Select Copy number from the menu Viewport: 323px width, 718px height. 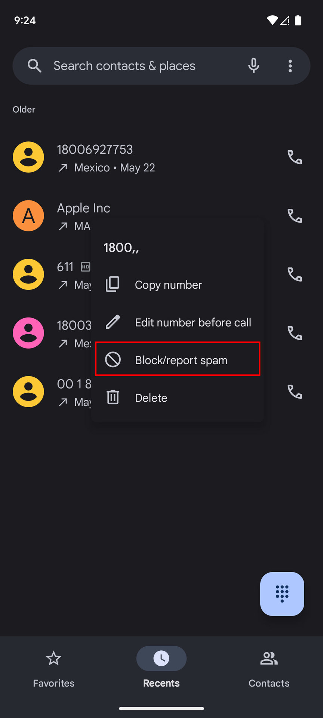[x=168, y=285]
